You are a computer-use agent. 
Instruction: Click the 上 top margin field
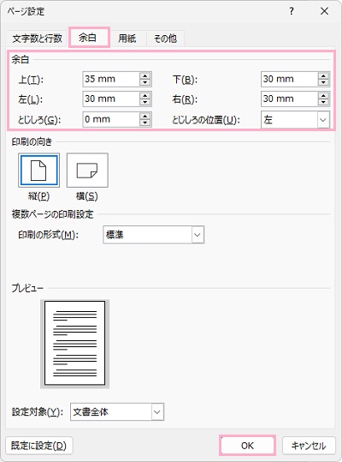[x=111, y=79]
